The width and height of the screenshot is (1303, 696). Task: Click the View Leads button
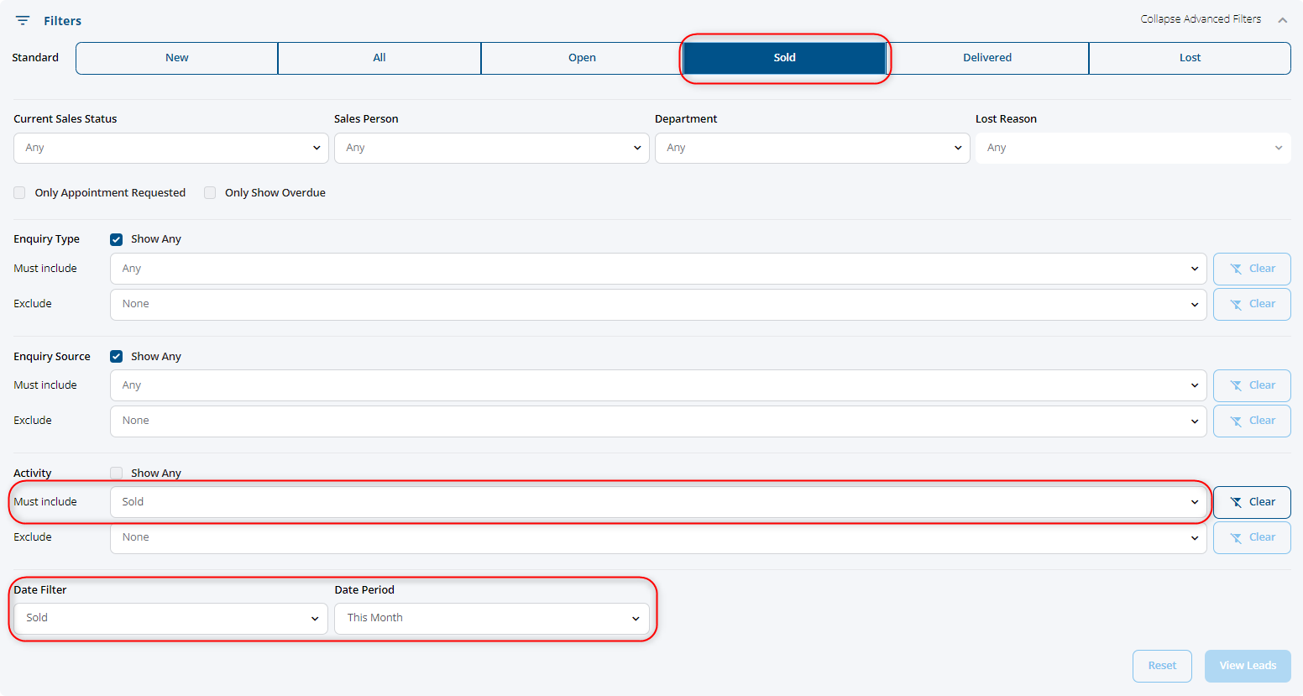pyautogui.click(x=1248, y=666)
